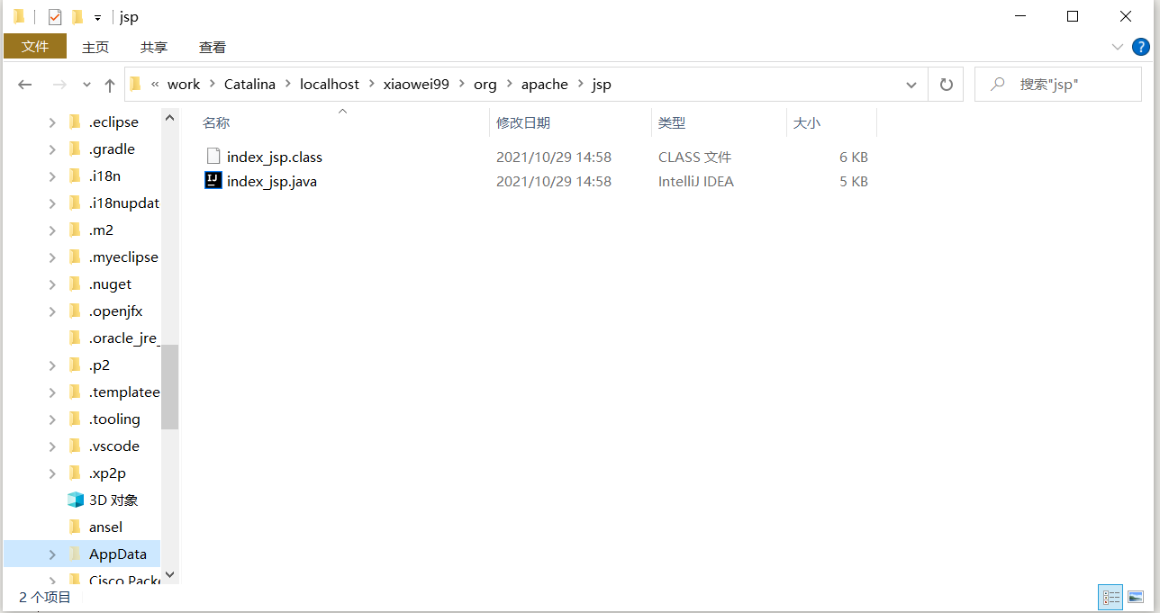Click the jsp breadcrumb segment
The width and height of the screenshot is (1160, 613).
tap(602, 84)
